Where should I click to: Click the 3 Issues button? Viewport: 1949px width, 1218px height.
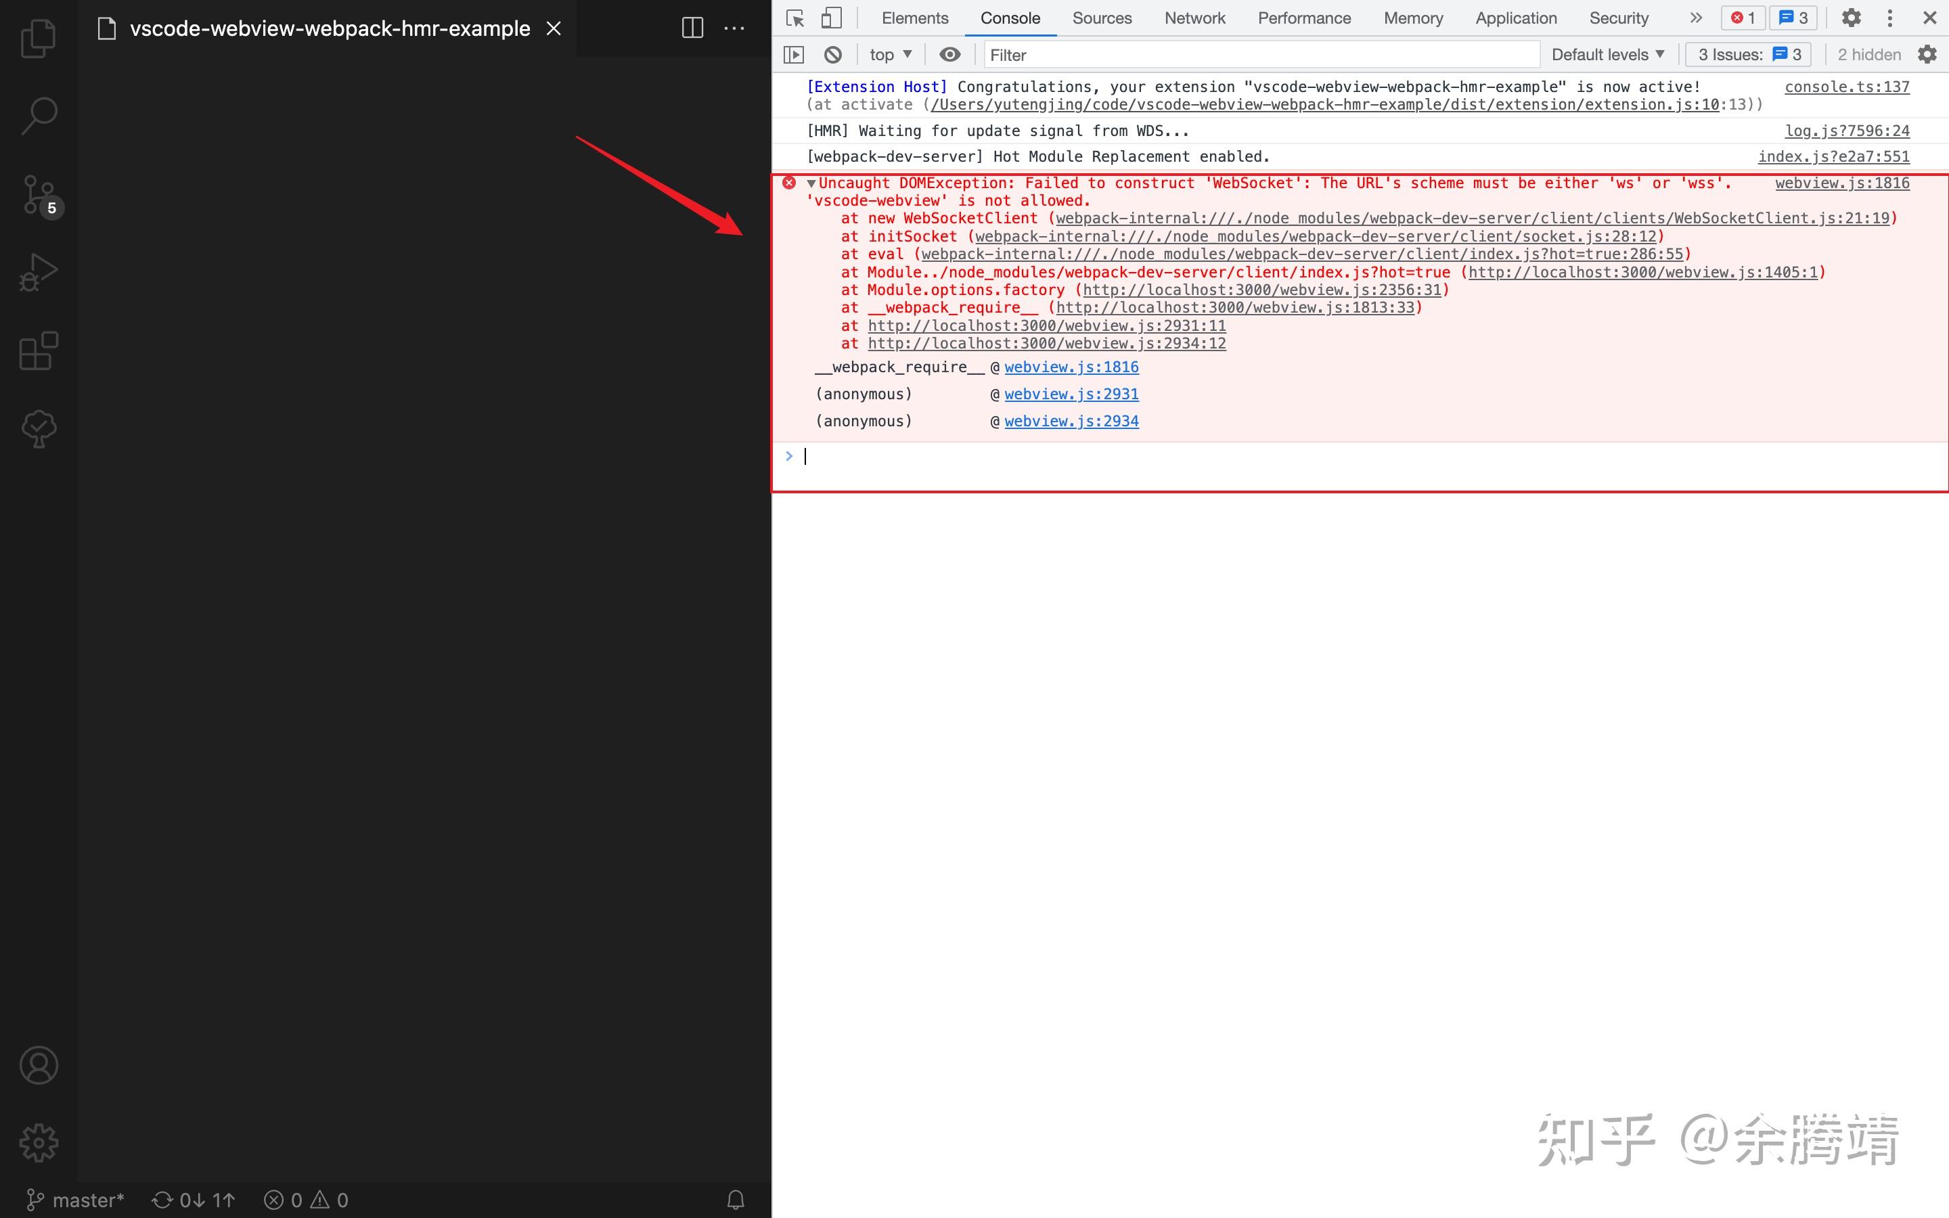[x=1749, y=55]
